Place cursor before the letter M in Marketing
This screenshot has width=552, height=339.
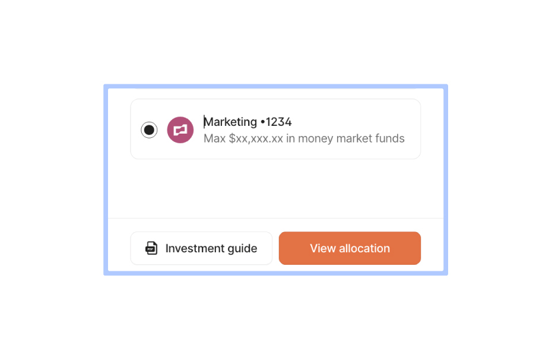point(204,122)
